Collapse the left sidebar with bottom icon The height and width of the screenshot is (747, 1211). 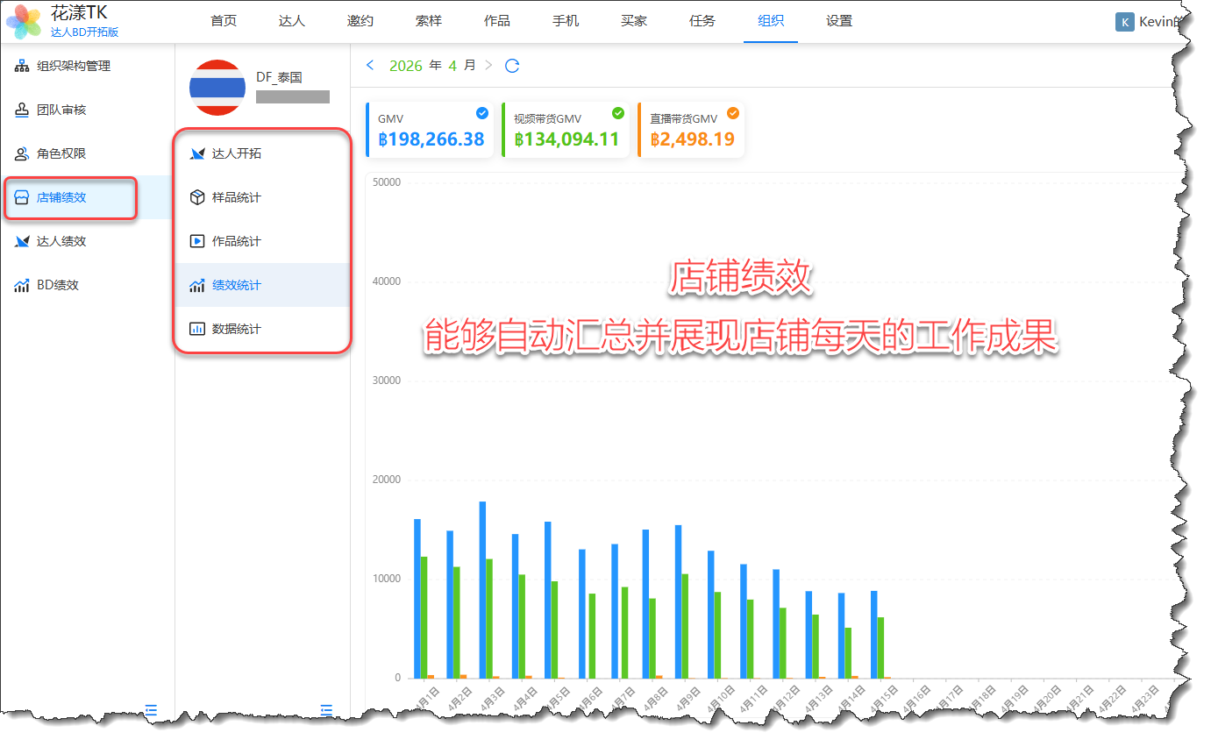[x=151, y=710]
